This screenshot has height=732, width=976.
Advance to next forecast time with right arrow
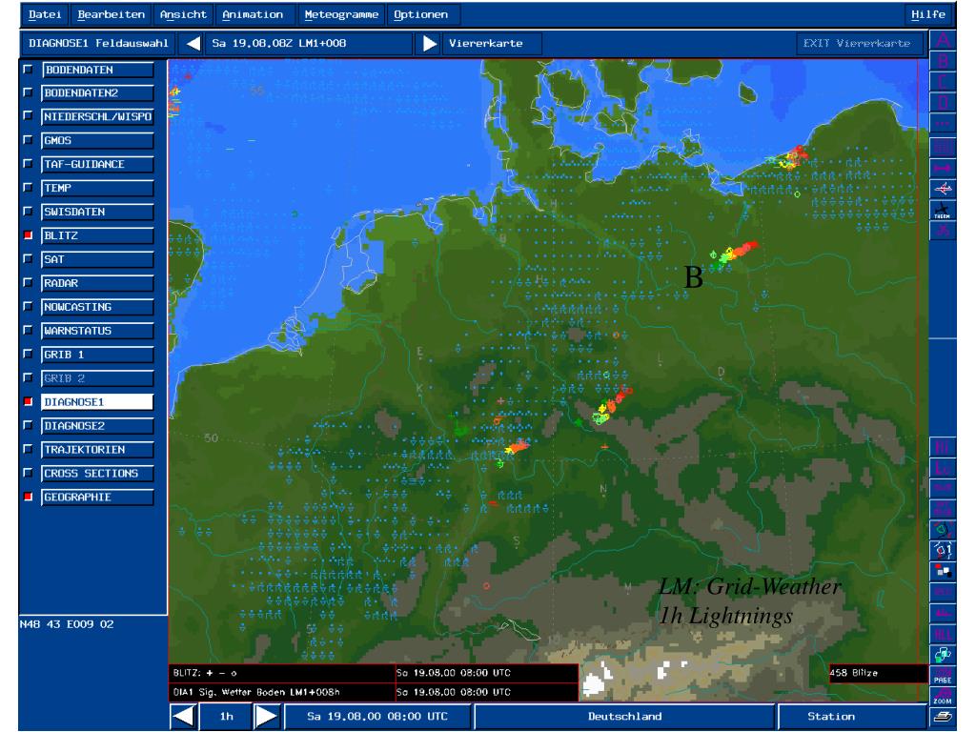[429, 43]
